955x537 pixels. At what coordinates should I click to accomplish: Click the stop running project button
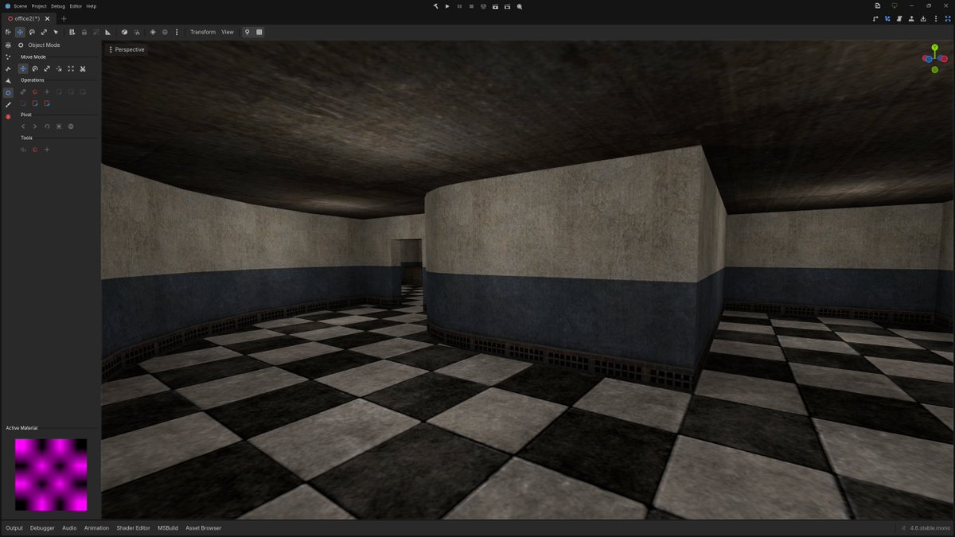point(471,6)
